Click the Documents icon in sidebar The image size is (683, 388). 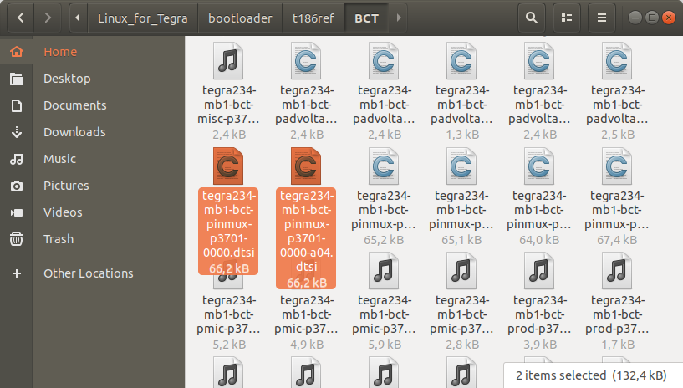[17, 105]
